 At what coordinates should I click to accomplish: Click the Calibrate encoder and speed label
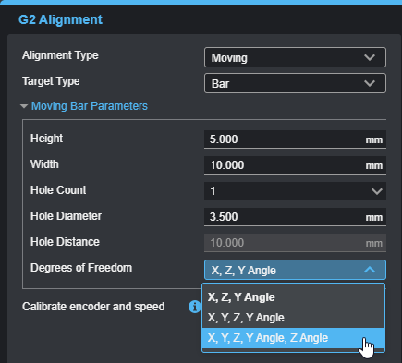[x=93, y=307]
